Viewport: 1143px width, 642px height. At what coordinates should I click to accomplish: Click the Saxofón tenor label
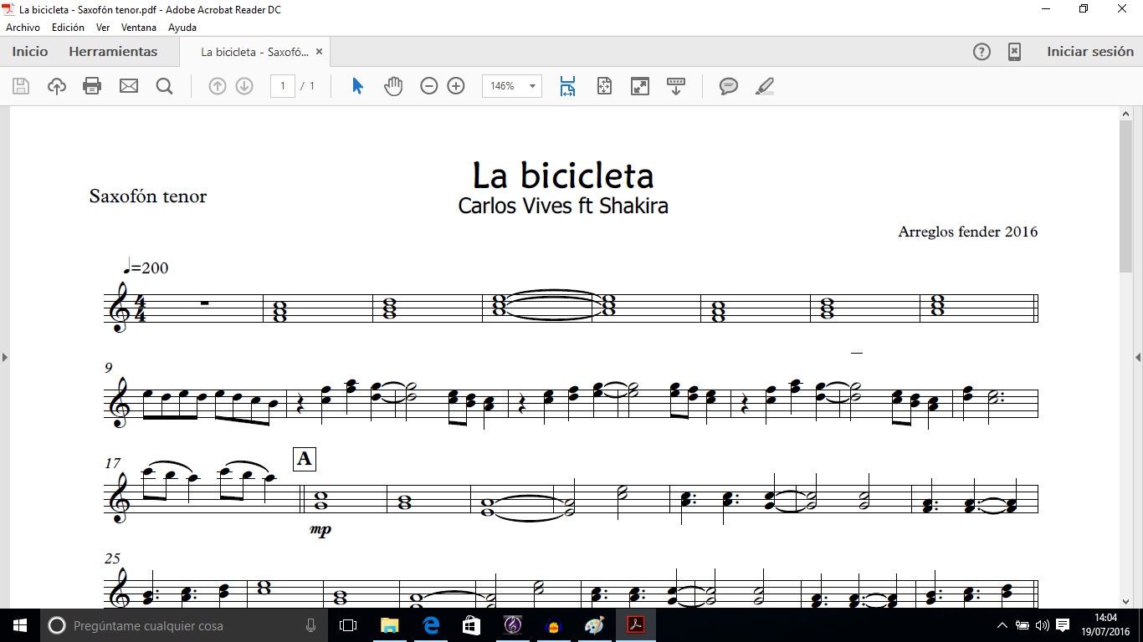click(x=148, y=196)
